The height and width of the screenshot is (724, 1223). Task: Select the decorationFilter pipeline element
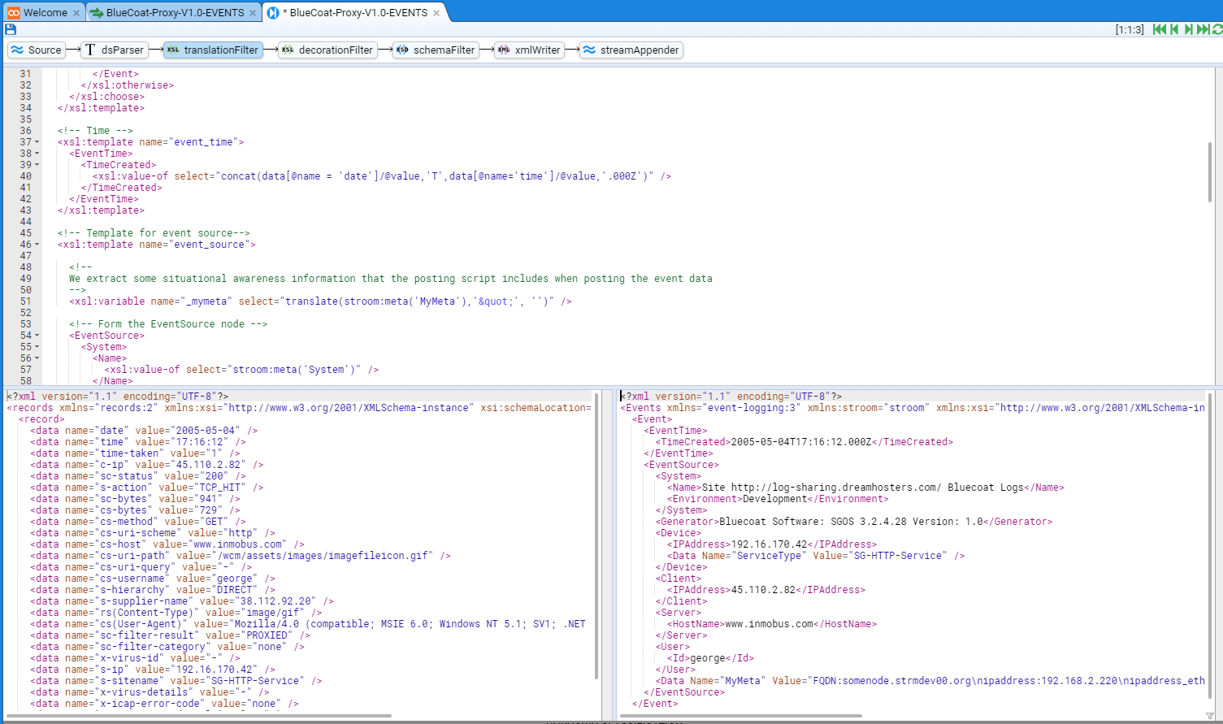coord(327,50)
